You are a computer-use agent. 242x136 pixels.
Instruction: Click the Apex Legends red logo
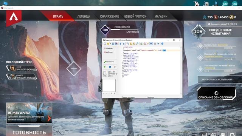tap(14, 17)
